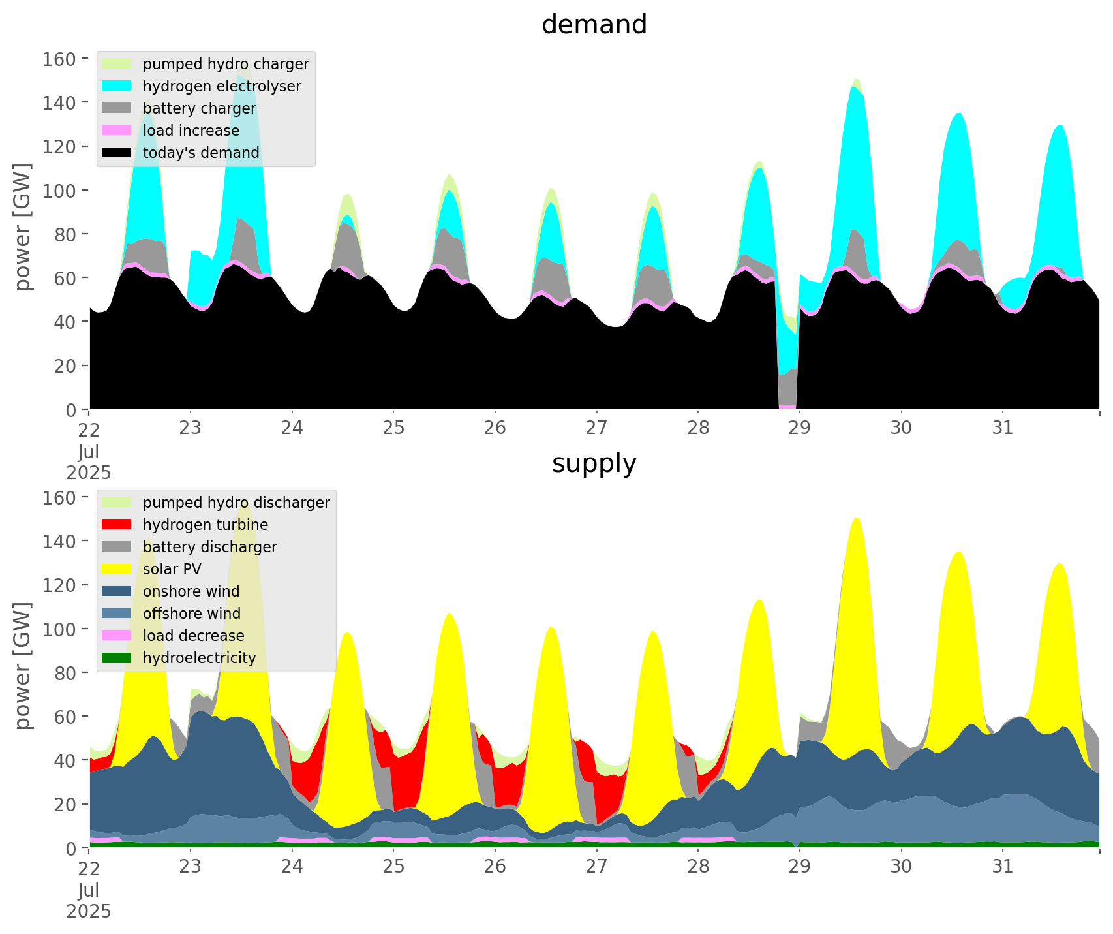
Task: Click the battery charger legend label
Action: pos(199,108)
